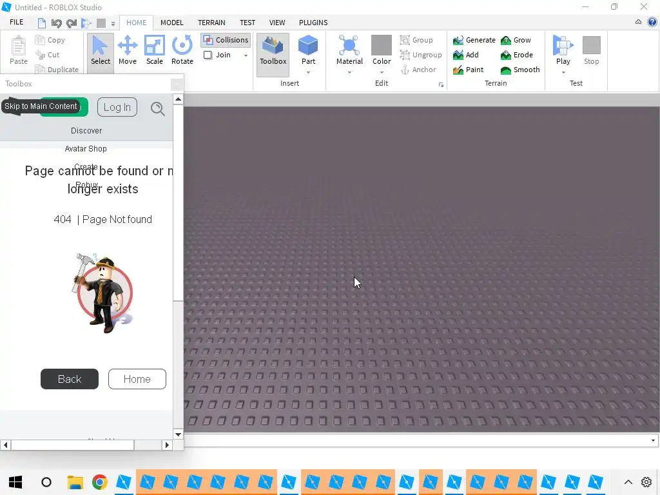Use the Grow terrain tool
Image resolution: width=660 pixels, height=495 pixels.
516,40
